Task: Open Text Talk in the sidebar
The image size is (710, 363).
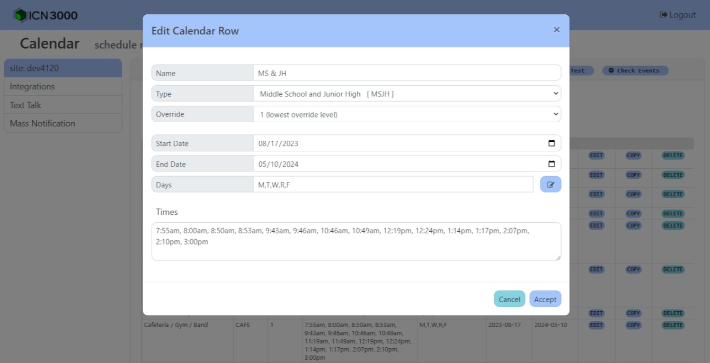Action: point(63,105)
